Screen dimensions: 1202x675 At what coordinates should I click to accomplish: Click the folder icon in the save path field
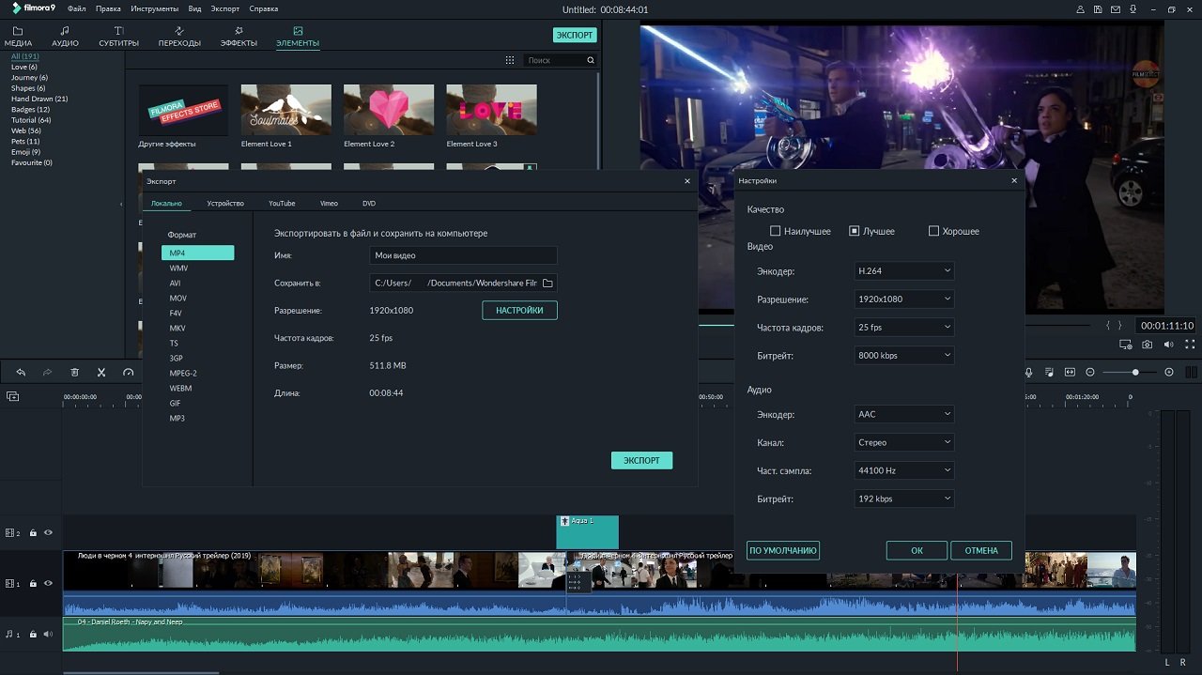pyautogui.click(x=548, y=283)
